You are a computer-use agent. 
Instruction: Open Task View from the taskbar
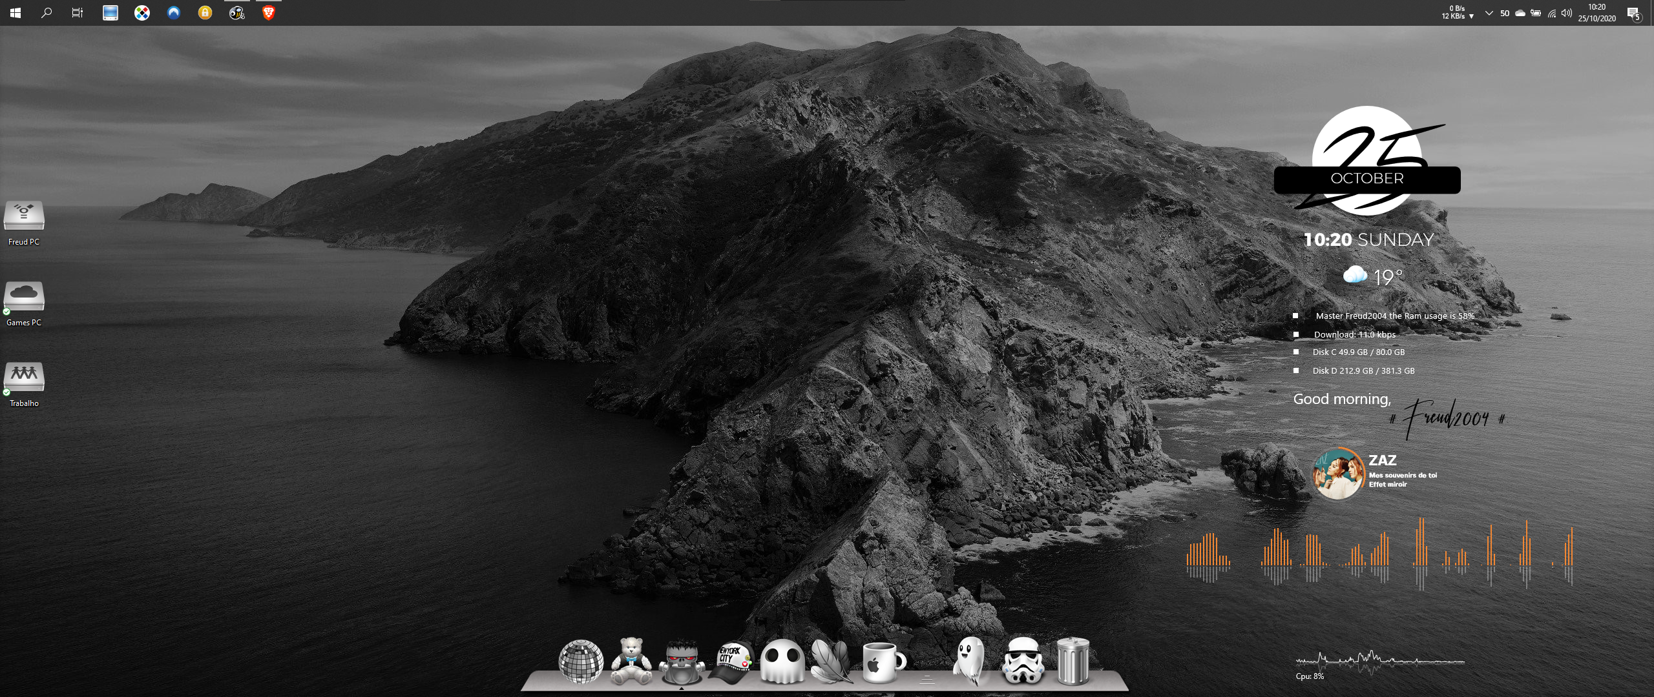(77, 12)
